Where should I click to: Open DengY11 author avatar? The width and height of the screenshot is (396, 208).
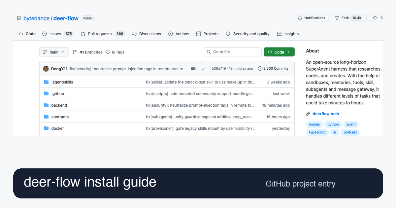(x=46, y=69)
